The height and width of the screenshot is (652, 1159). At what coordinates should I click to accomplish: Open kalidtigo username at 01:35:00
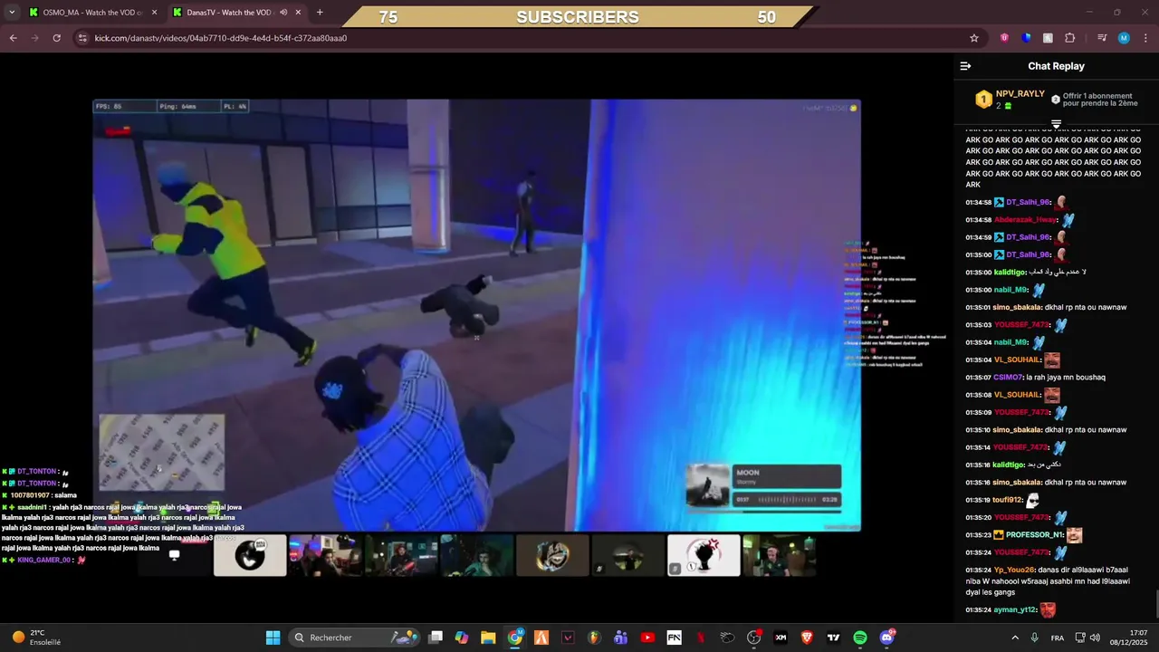tap(1011, 272)
